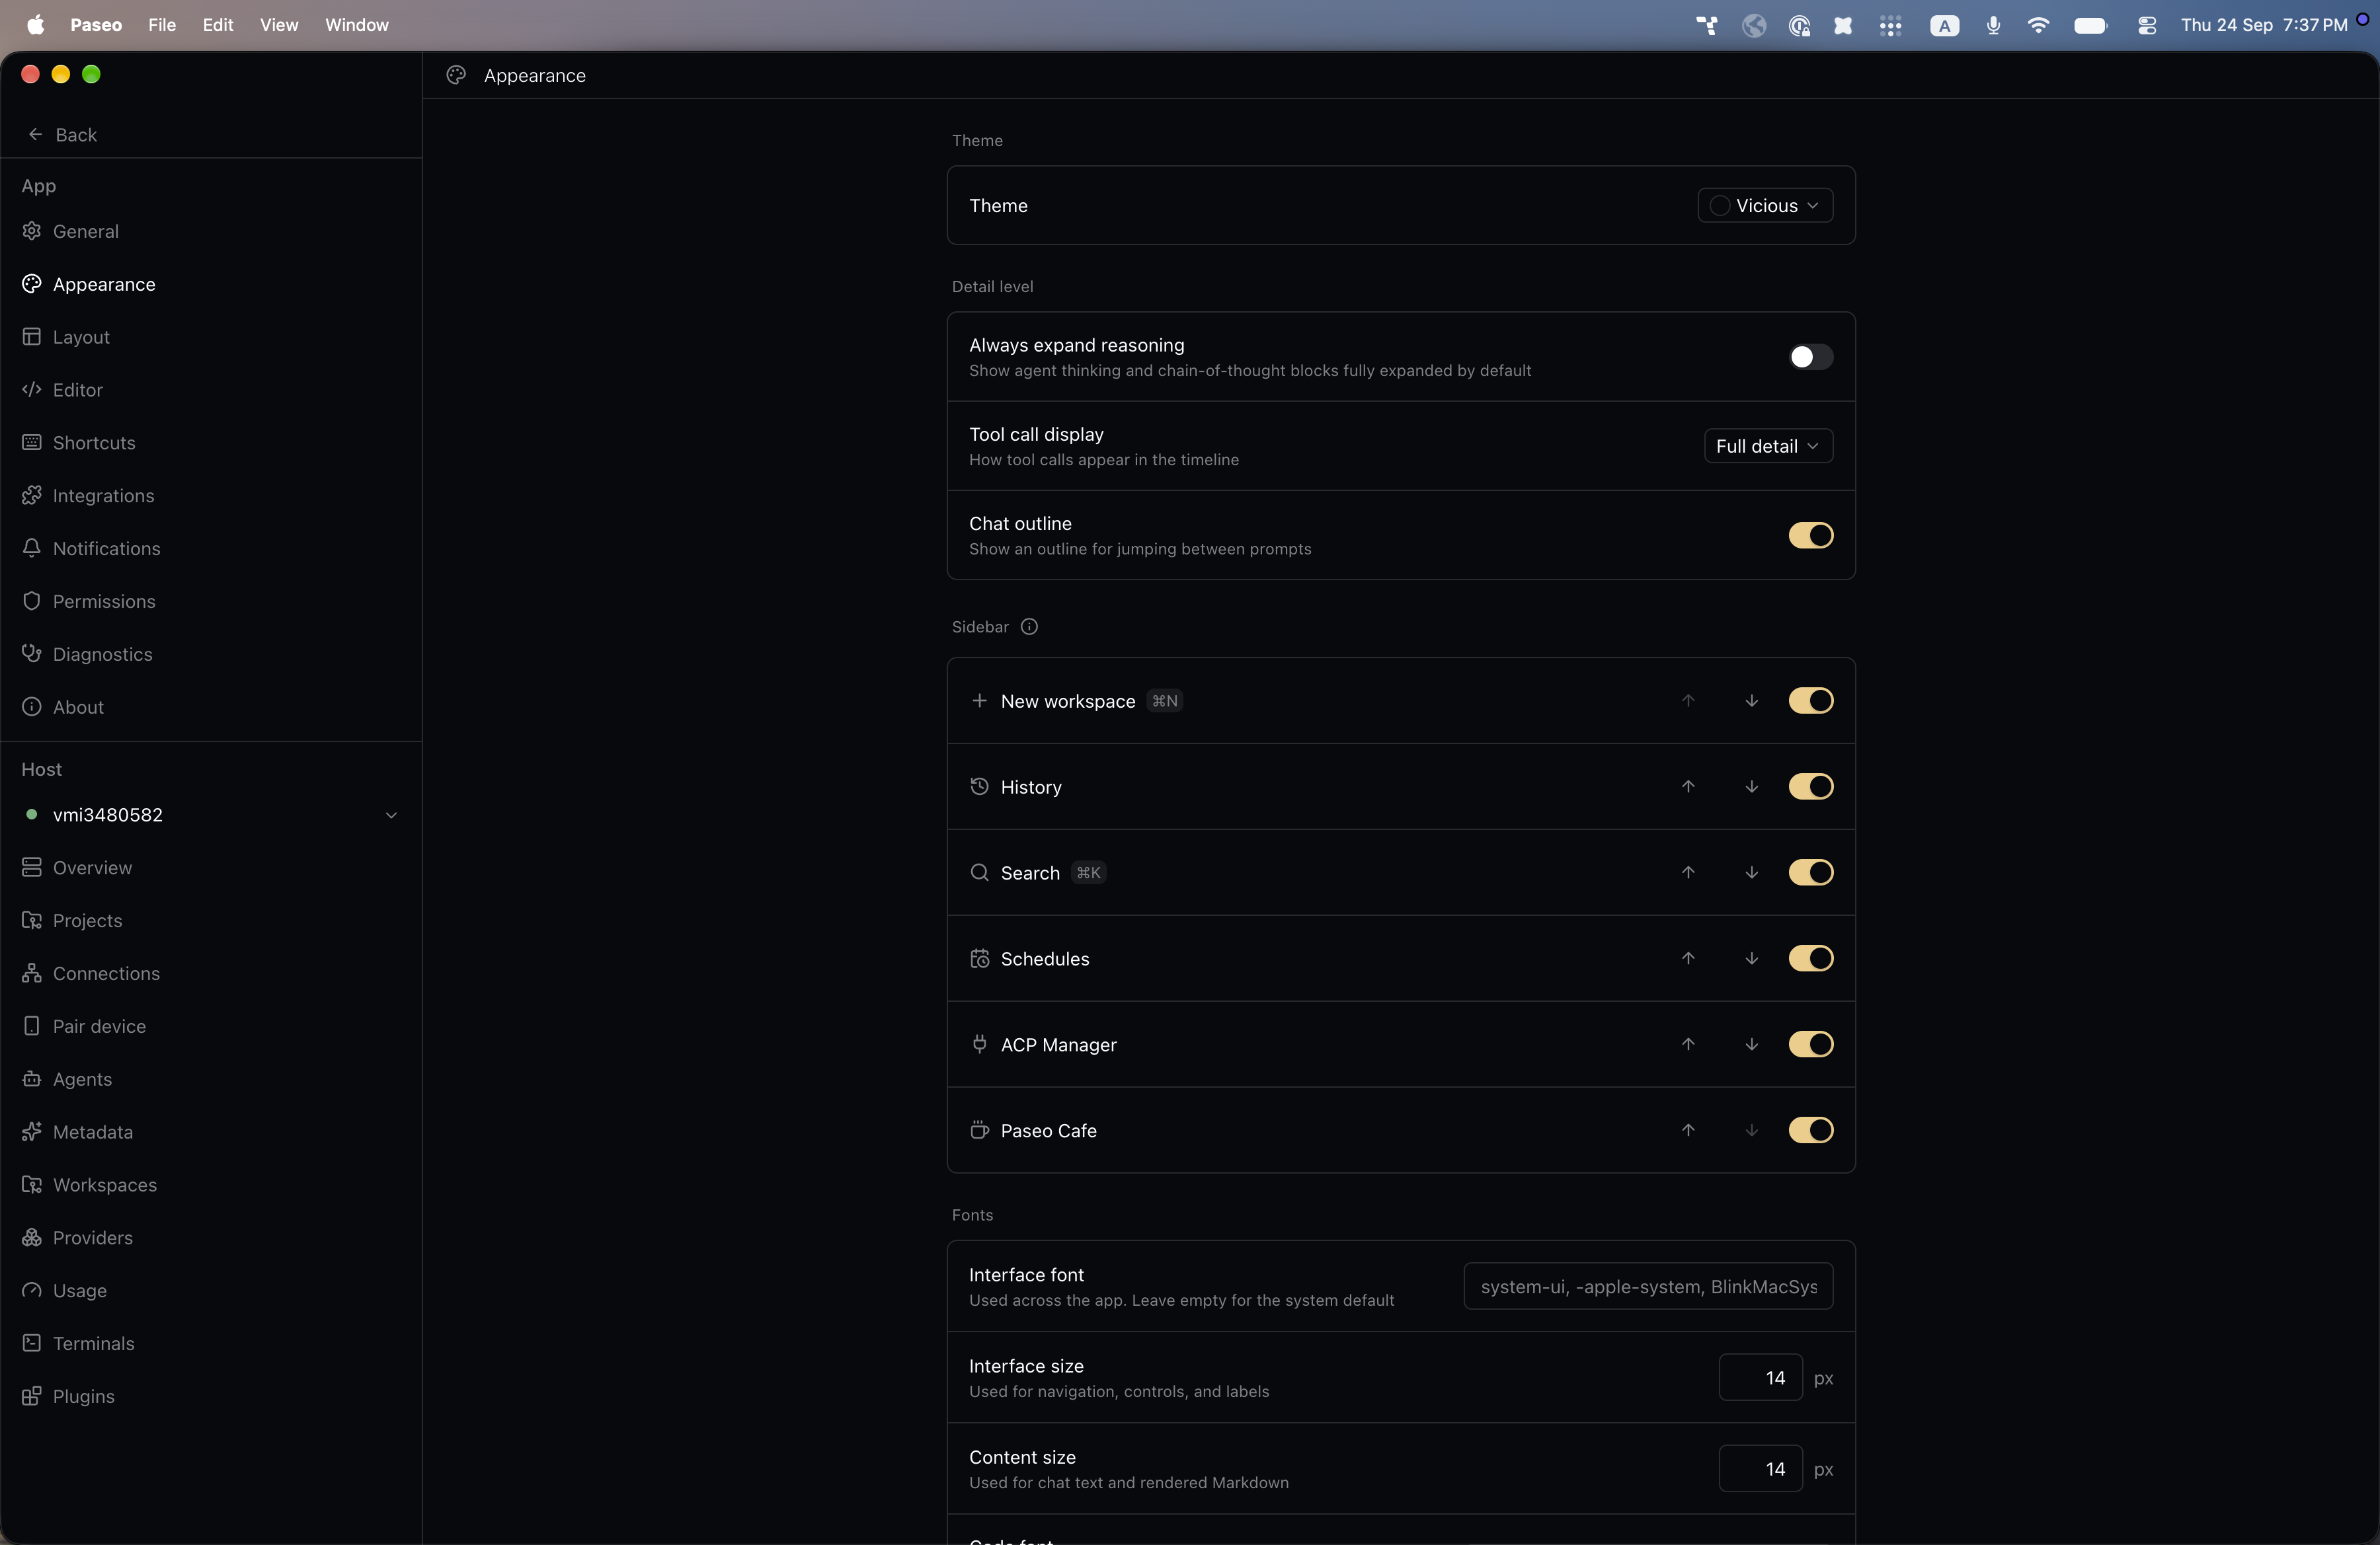The image size is (2380, 1545).
Task: Click the Agents robot icon
Action: click(x=32, y=1079)
